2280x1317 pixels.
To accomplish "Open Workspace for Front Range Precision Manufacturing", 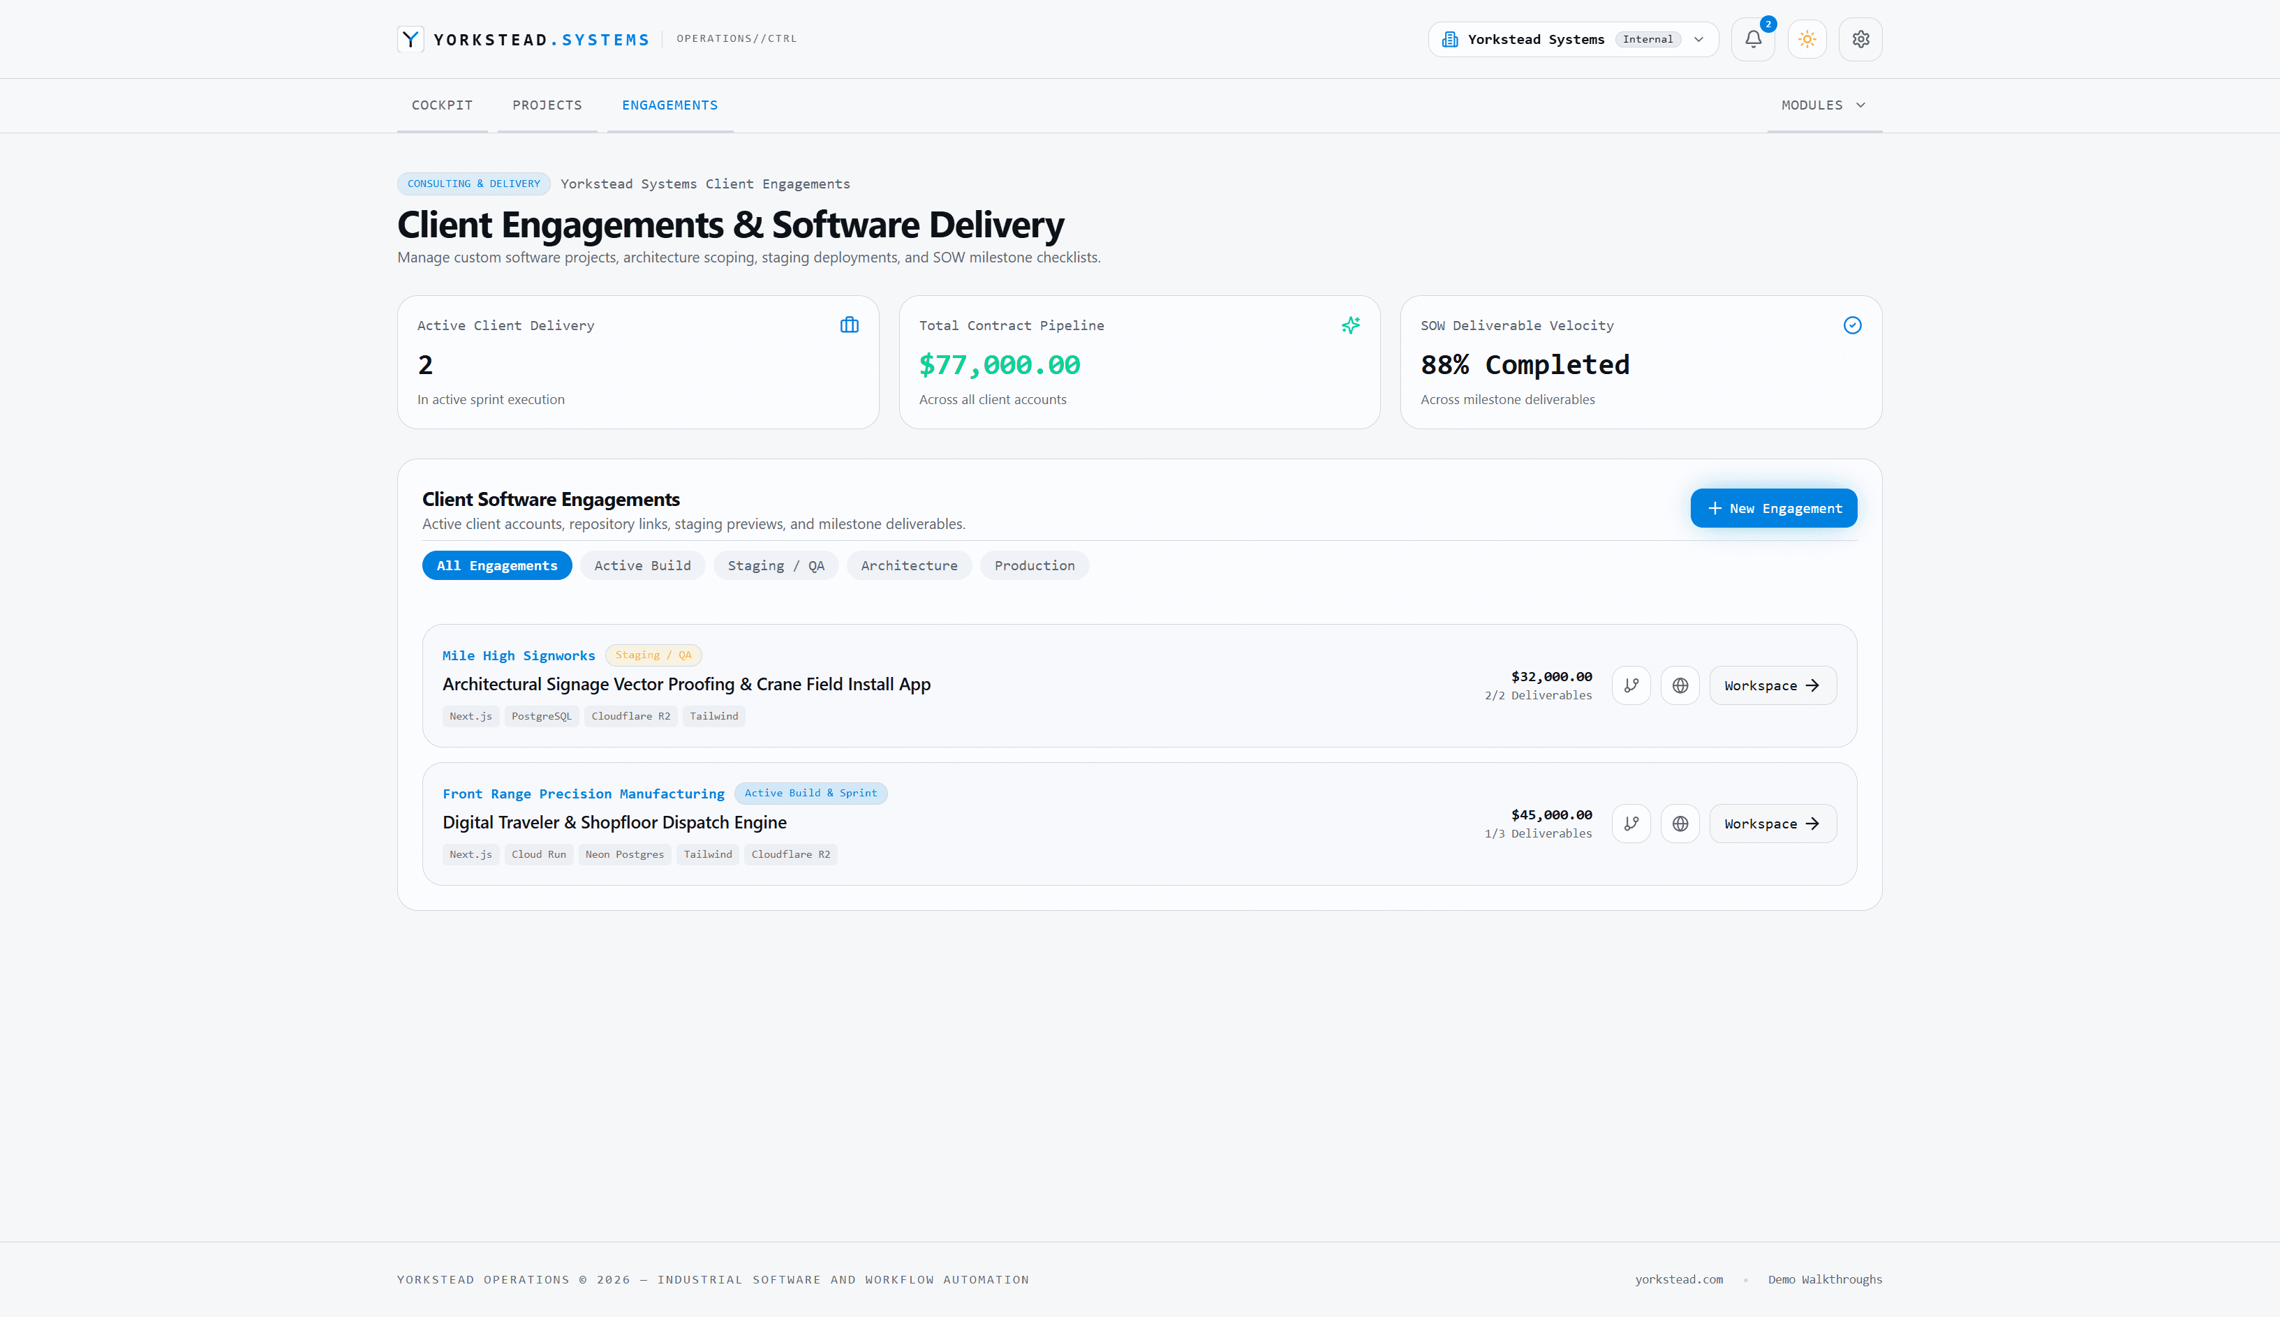I will click(1772, 824).
